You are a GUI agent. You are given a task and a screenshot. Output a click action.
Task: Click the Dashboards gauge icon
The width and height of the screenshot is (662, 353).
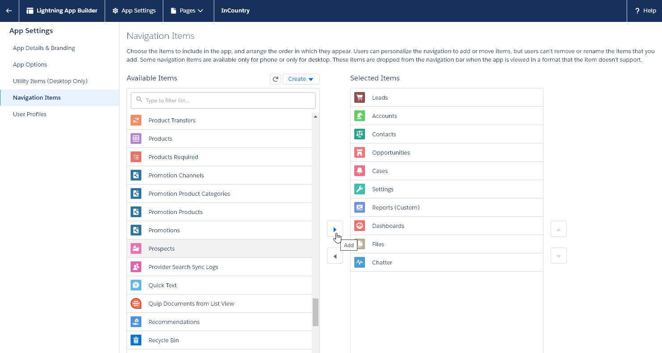click(x=360, y=226)
